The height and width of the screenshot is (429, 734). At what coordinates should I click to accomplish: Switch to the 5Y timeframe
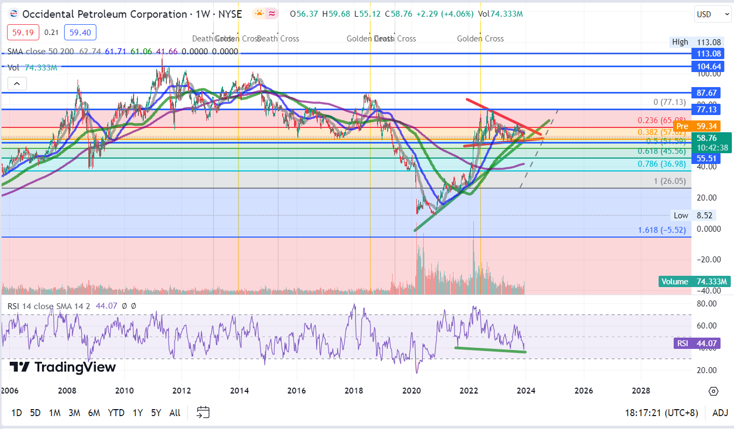click(x=156, y=412)
